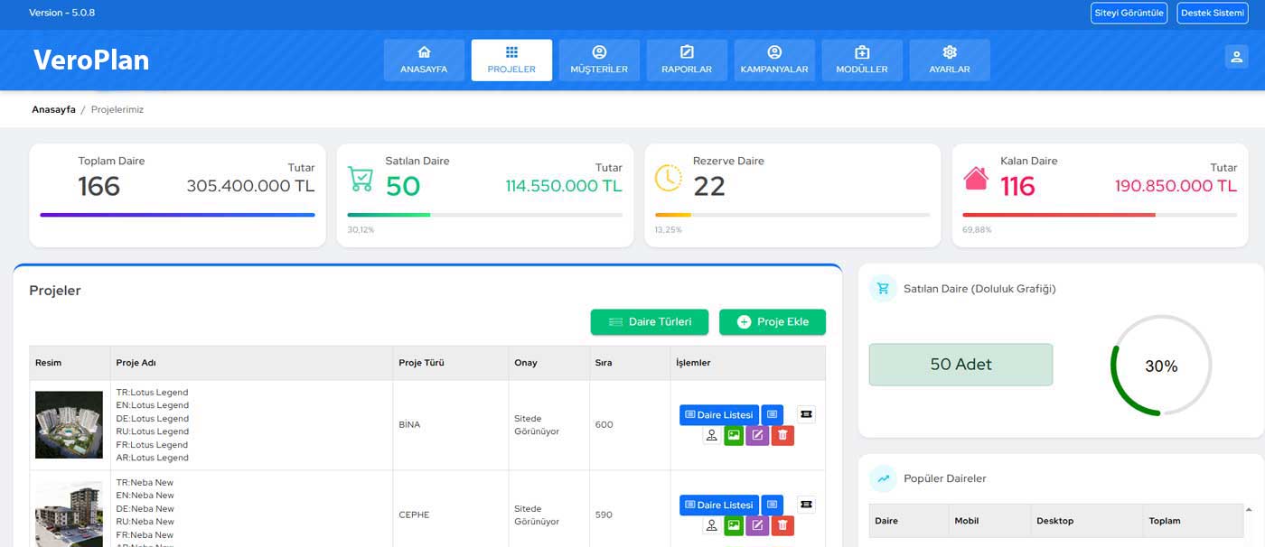Delete Neba New with red trash icon

point(782,525)
